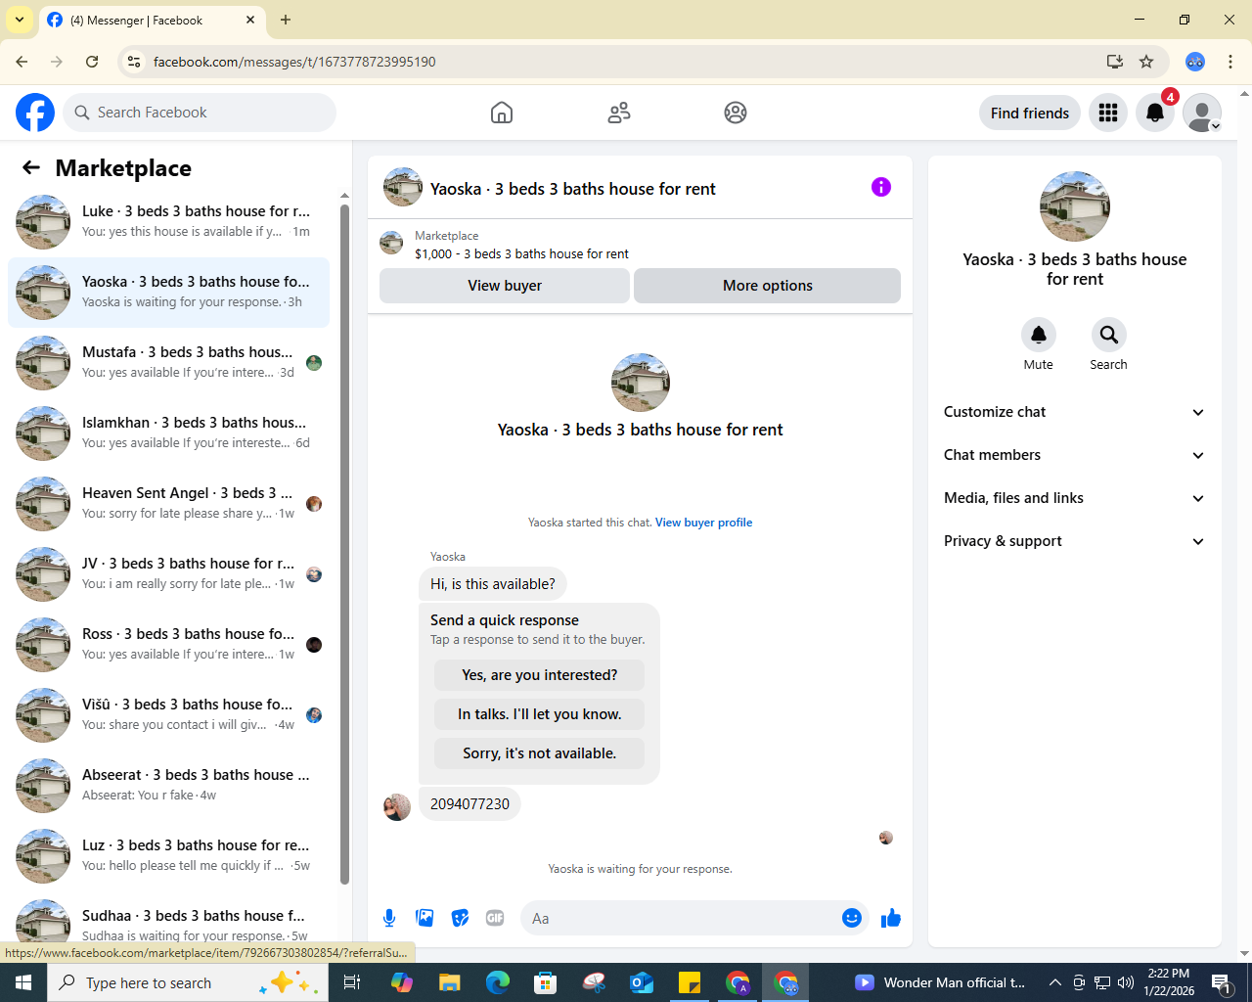
Task: Open the Chrome profile icon in toolbar
Action: pos(1195,62)
